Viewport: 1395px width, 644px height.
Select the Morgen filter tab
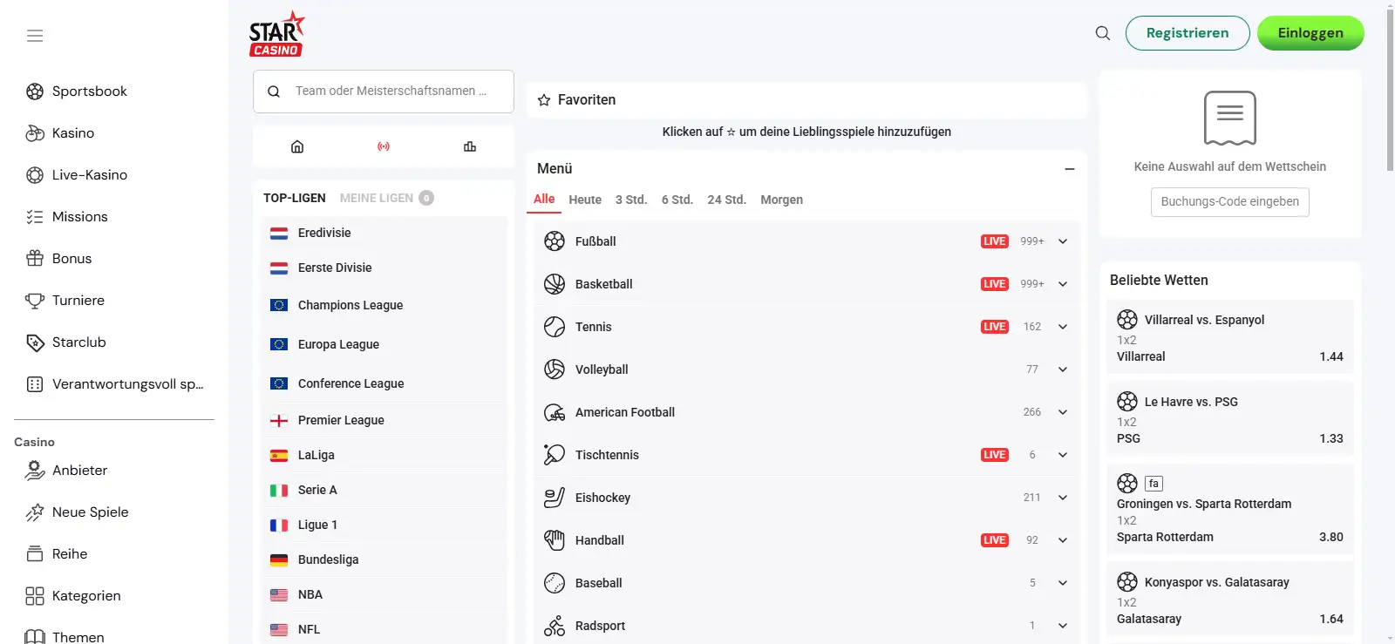(x=782, y=200)
